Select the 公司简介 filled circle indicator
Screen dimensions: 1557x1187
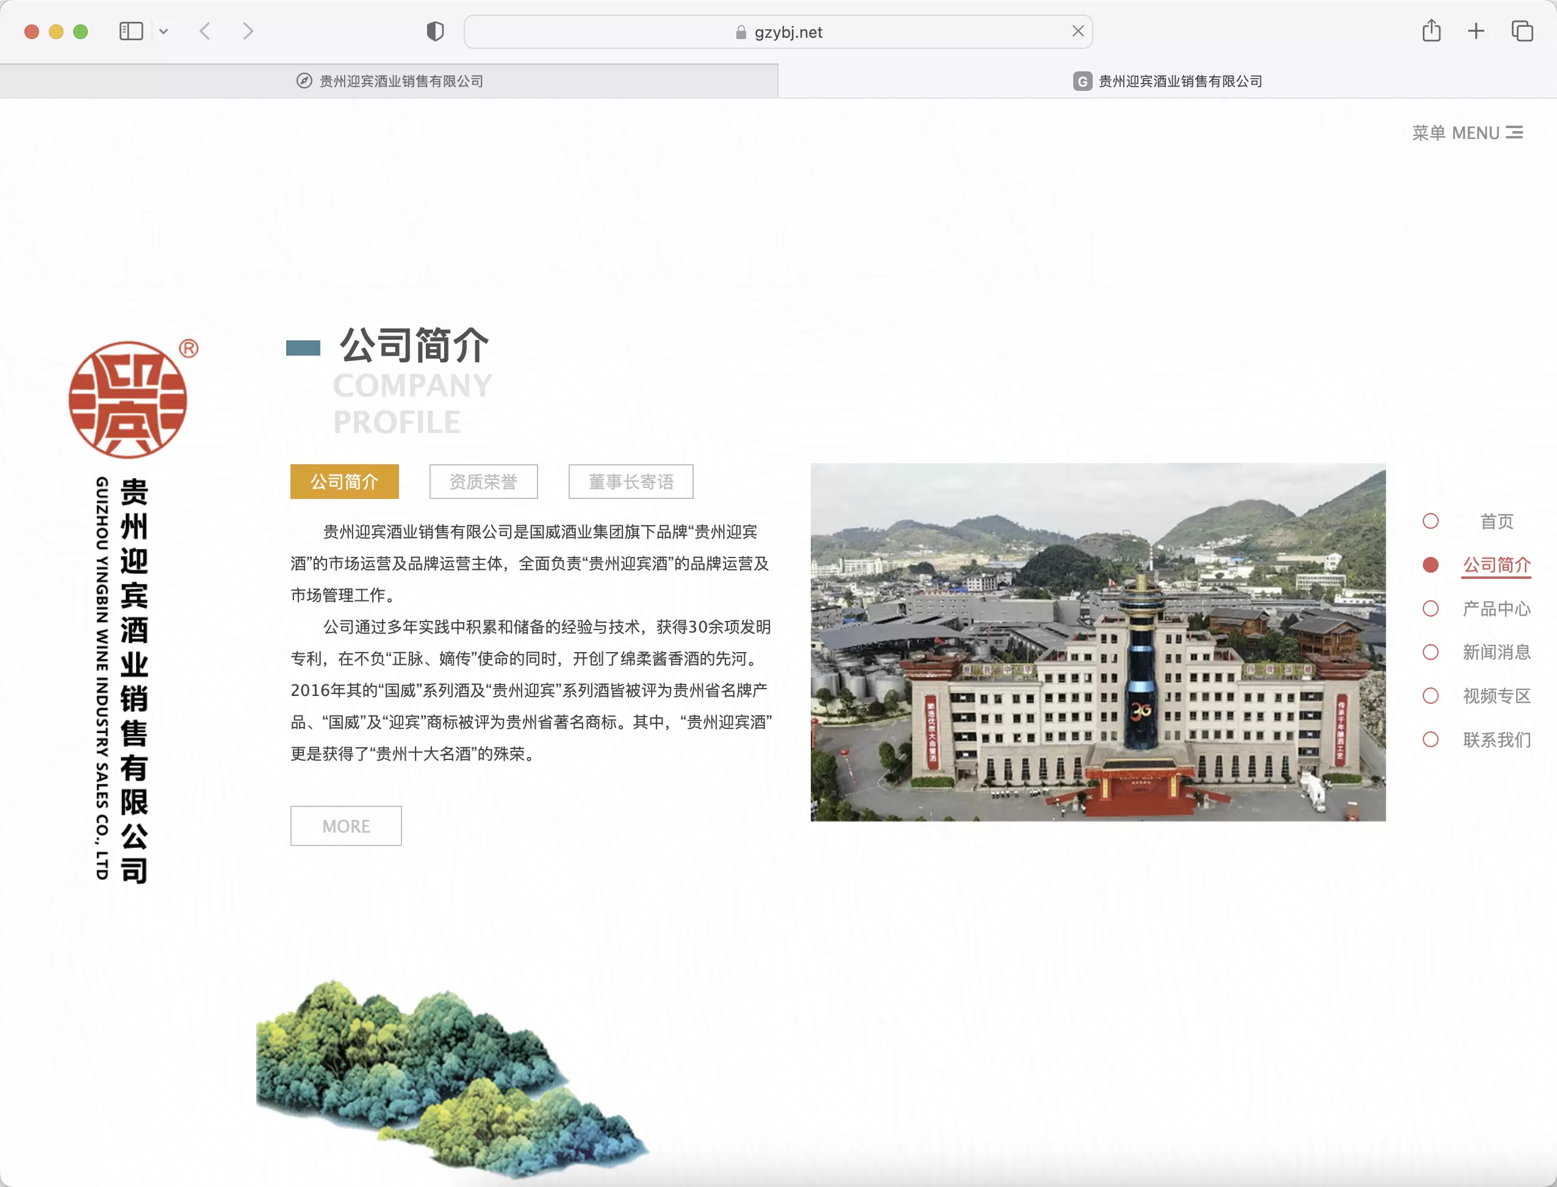1431,565
